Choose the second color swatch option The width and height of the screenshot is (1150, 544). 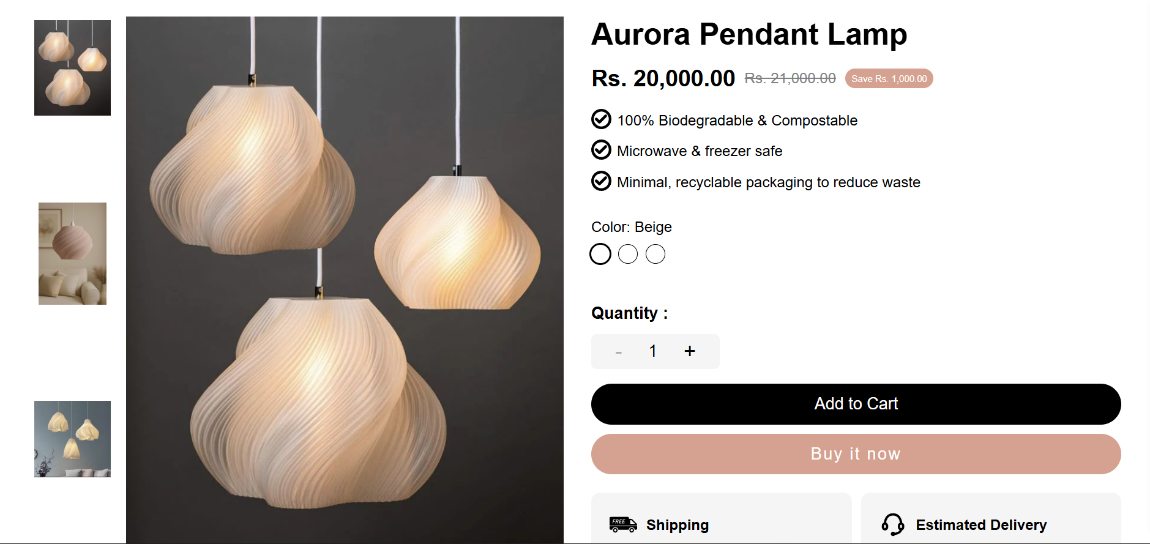(x=628, y=254)
